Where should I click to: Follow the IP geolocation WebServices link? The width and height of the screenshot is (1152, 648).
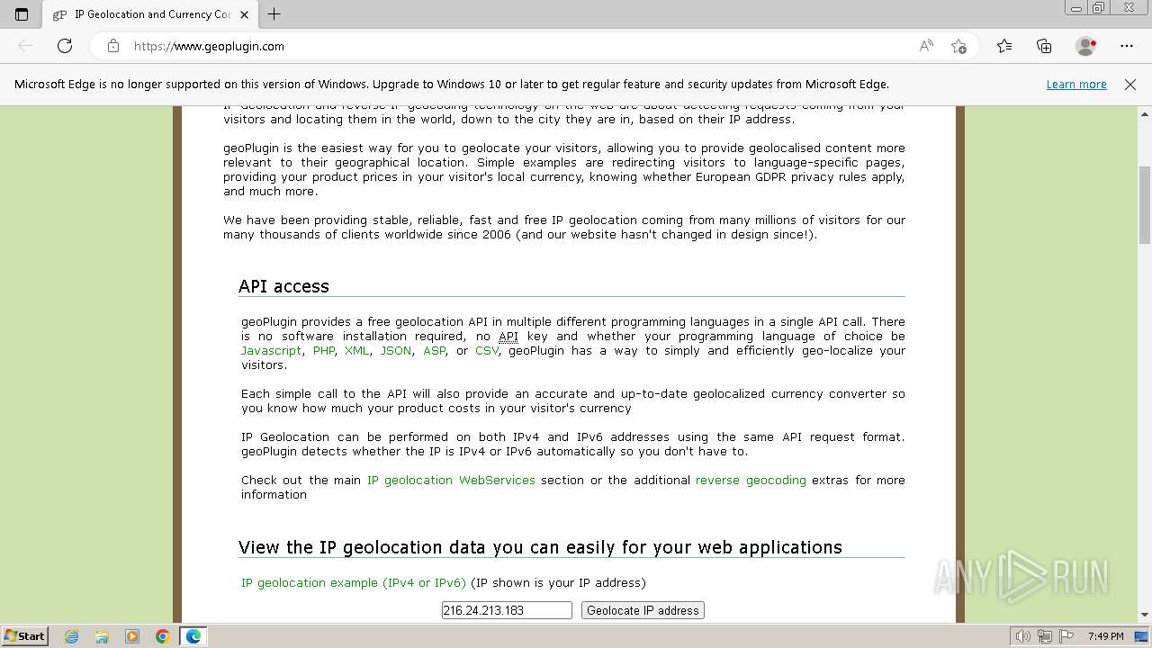(x=451, y=481)
